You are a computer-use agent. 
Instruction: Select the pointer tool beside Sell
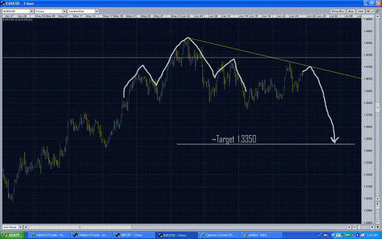tap(368, 11)
